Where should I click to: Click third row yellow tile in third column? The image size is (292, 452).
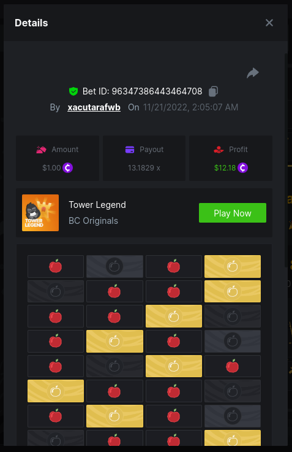(174, 316)
